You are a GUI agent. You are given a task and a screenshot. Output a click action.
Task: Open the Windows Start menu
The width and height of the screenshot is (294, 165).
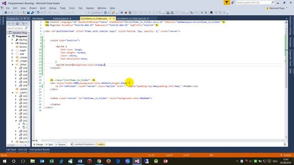click(x=4, y=161)
